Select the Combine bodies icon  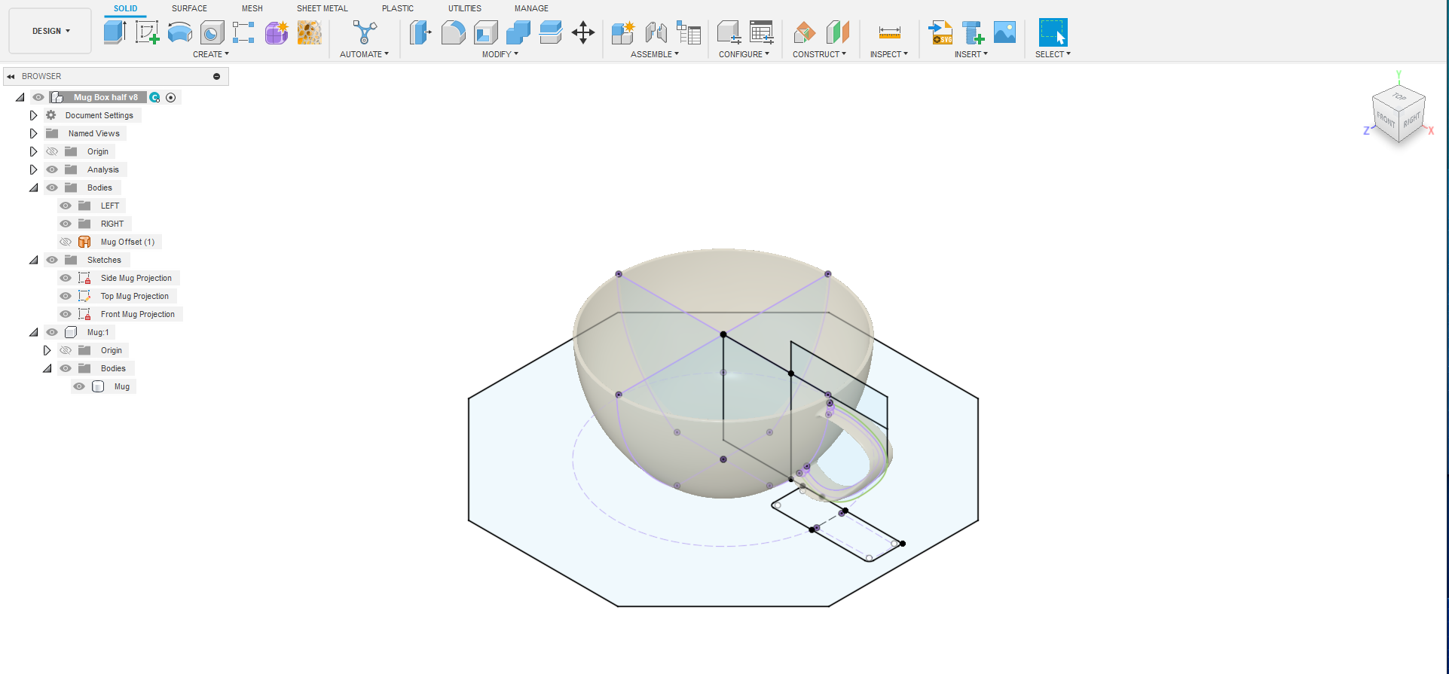[518, 32]
